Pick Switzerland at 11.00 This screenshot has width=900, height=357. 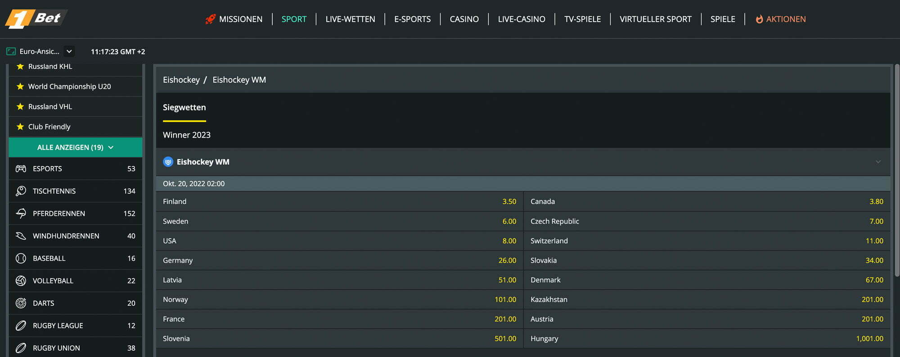(x=706, y=241)
